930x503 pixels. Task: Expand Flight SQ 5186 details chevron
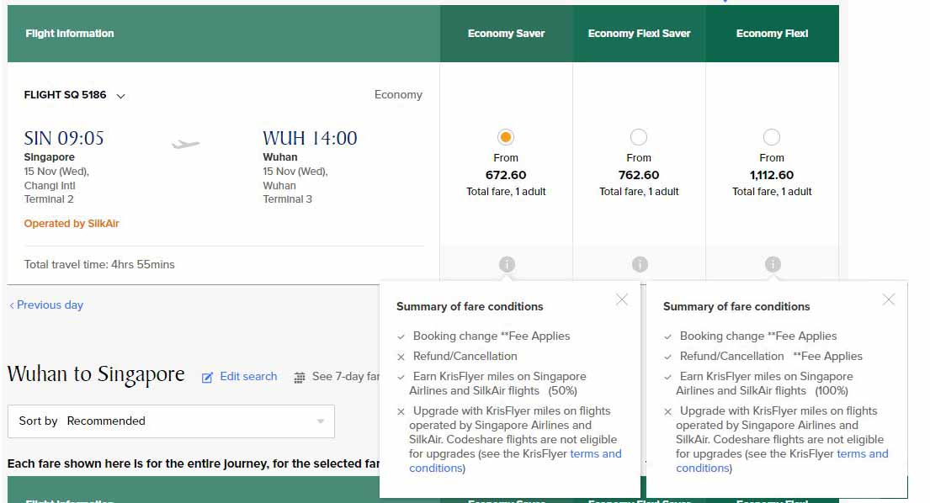(120, 96)
